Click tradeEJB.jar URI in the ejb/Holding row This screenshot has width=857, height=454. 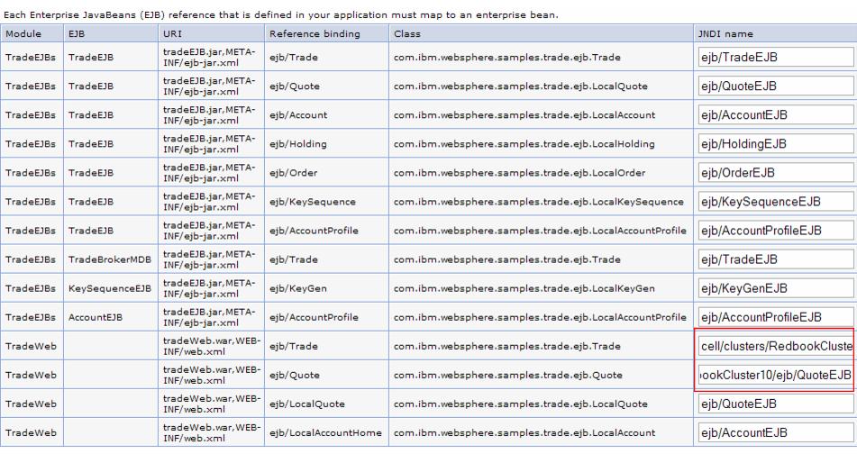coord(209,144)
